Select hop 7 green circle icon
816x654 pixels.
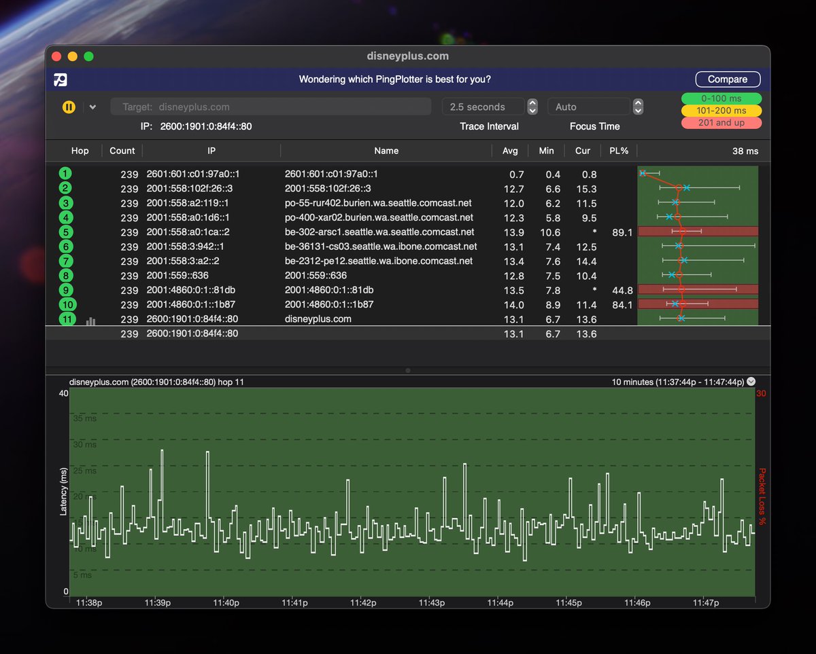click(x=65, y=261)
